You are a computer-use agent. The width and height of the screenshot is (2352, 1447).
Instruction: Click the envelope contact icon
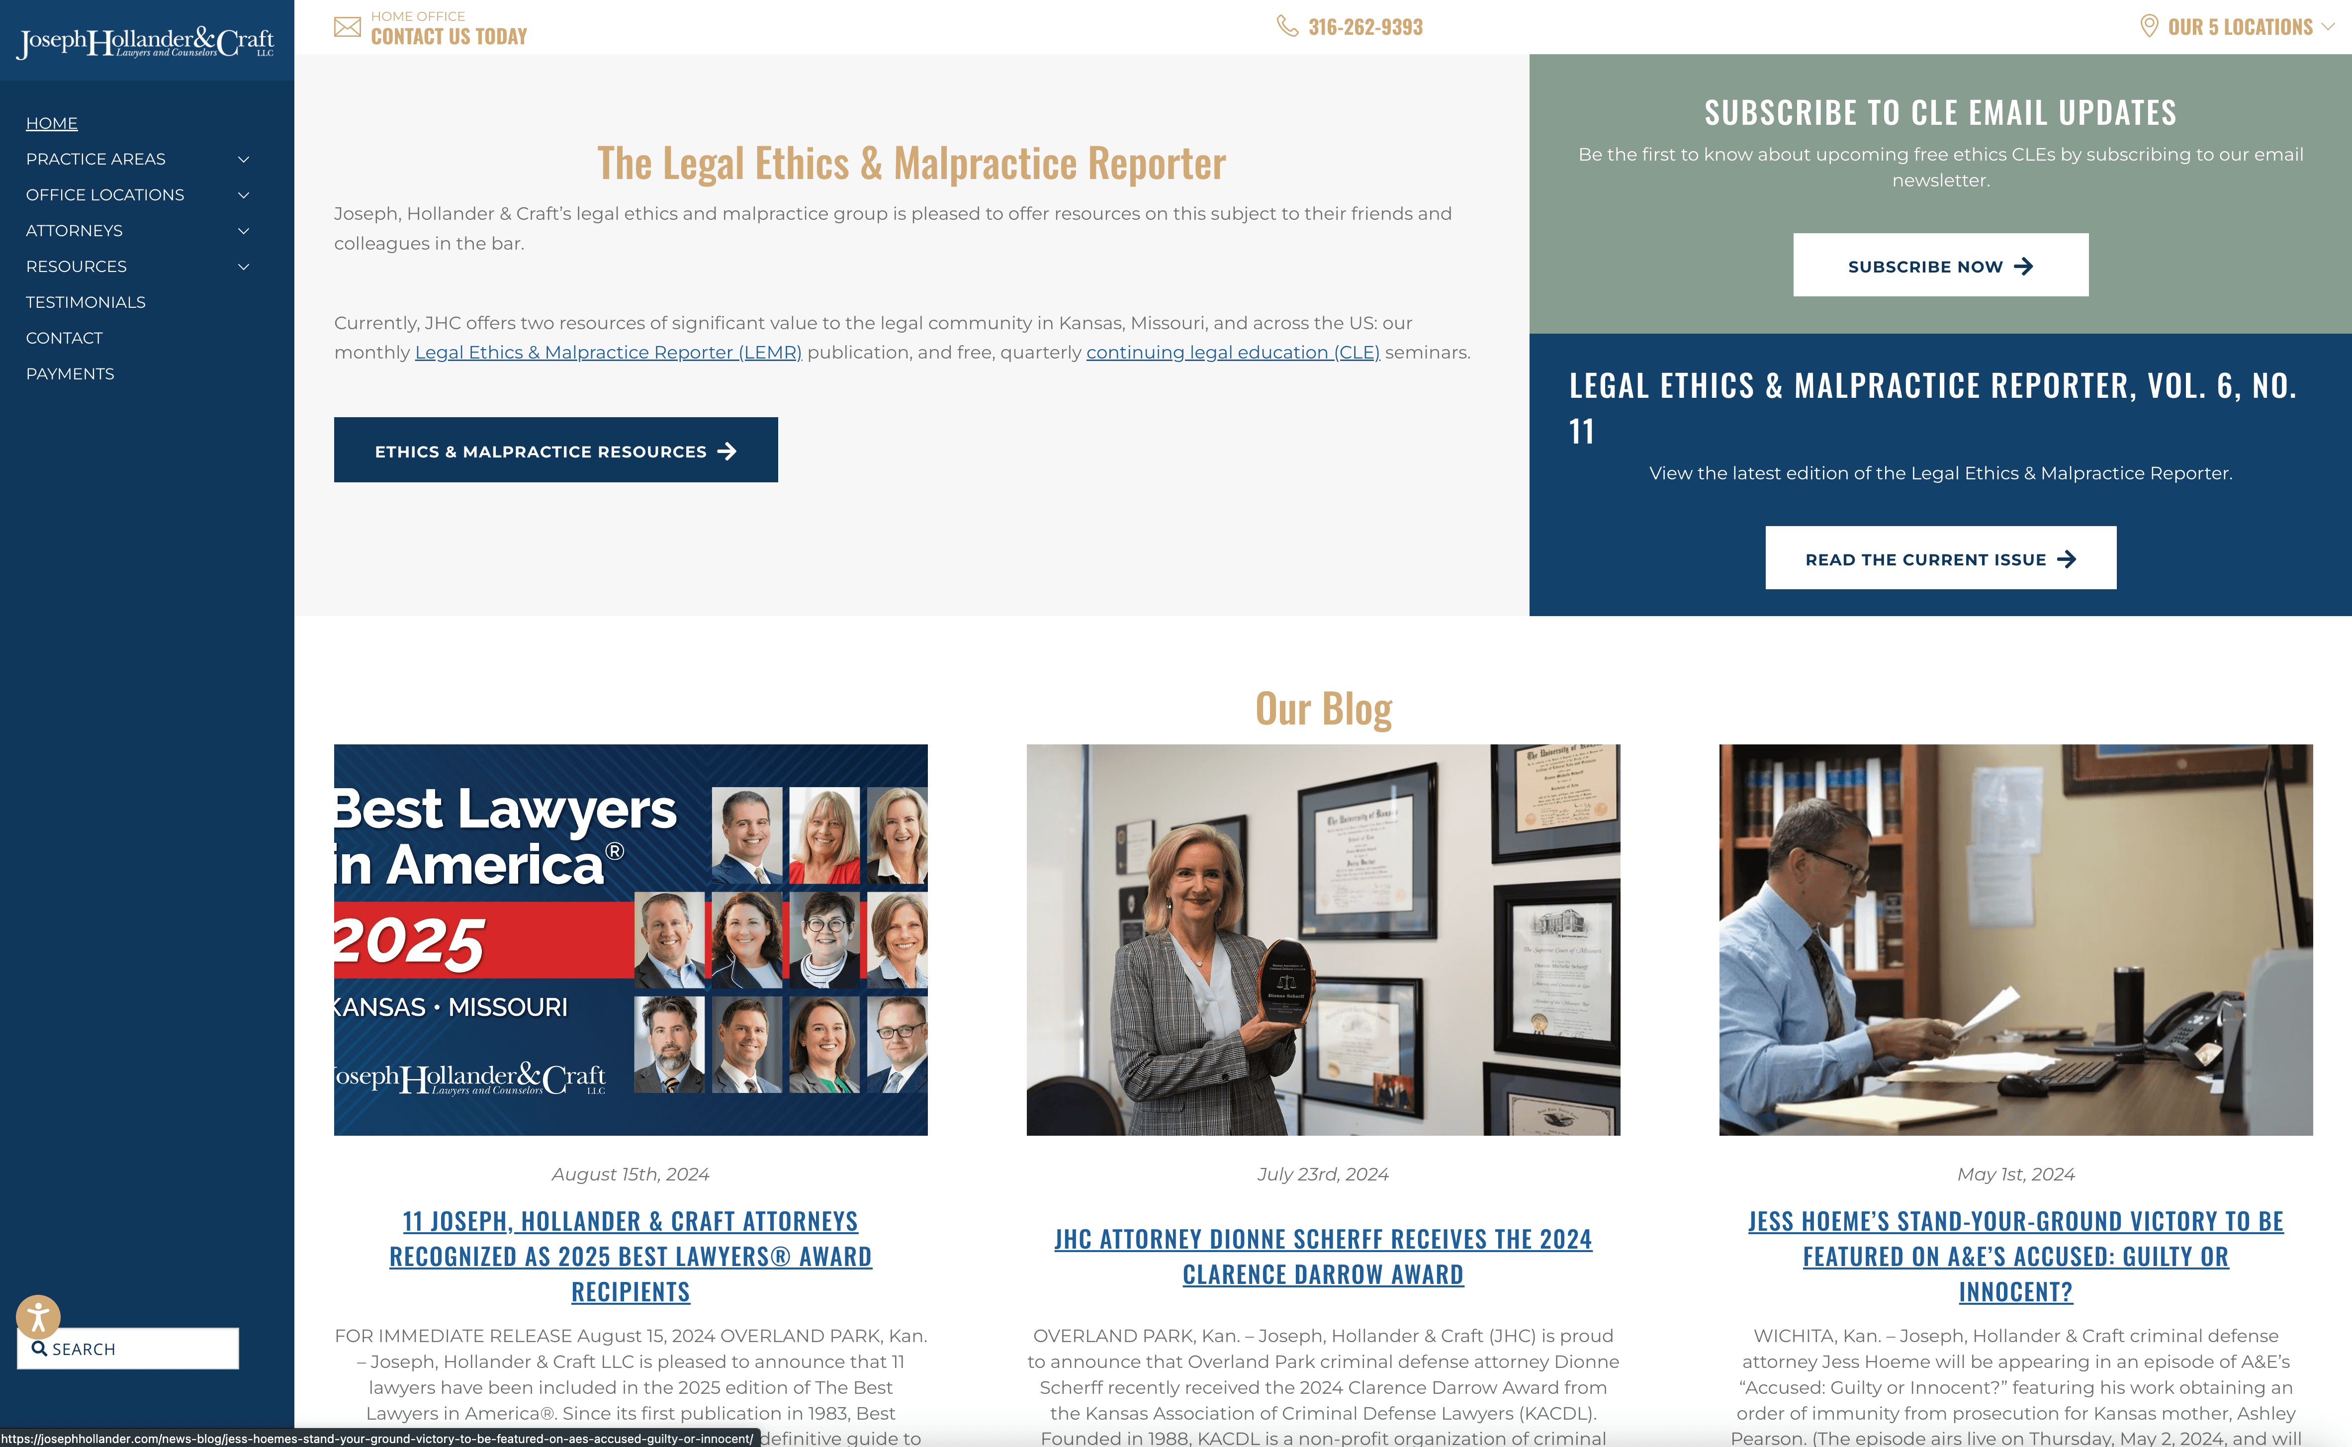pyautogui.click(x=348, y=27)
